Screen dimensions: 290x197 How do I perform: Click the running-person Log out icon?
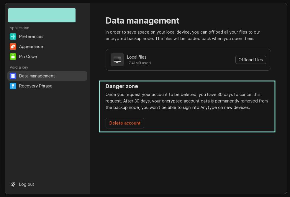[13, 184]
